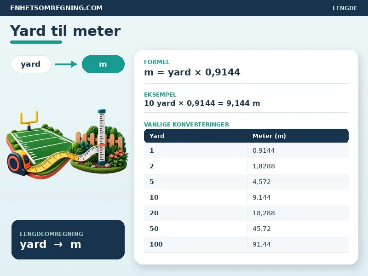Open the LENGDE category link

click(345, 8)
